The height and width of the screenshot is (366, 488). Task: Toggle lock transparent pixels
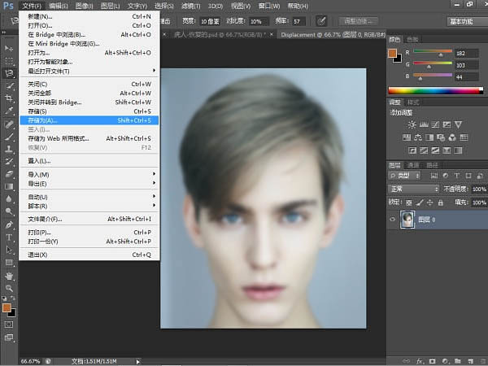(x=409, y=203)
